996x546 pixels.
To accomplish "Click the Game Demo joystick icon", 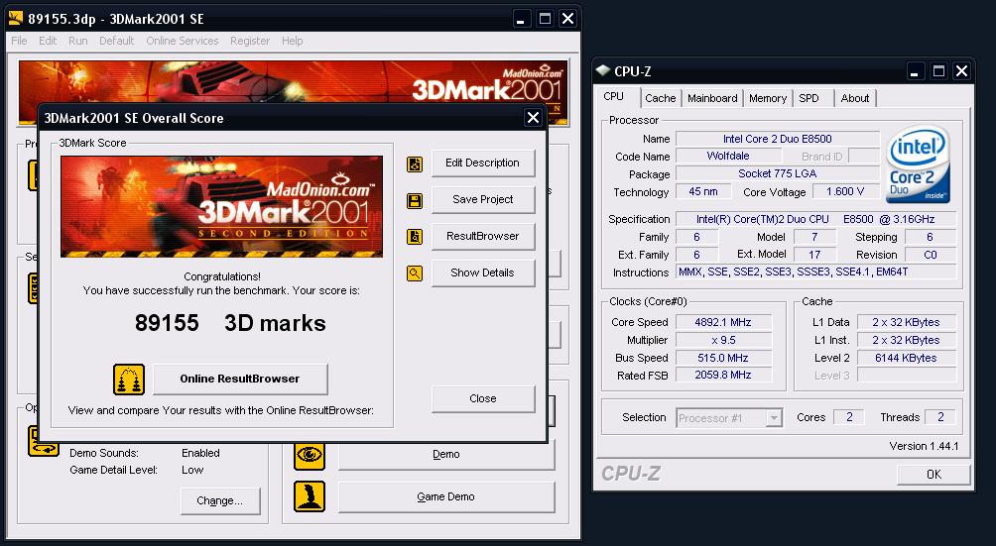I will pos(310,495).
